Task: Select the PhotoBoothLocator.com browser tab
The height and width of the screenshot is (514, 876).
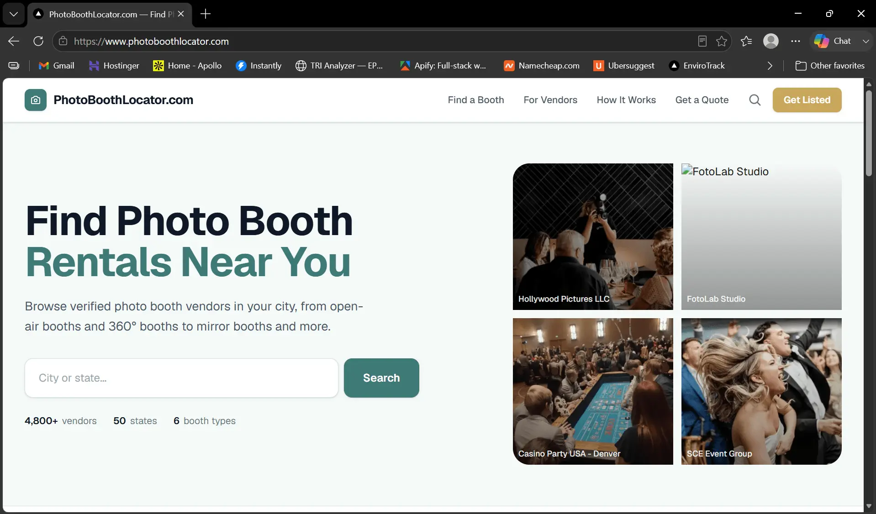Action: point(110,14)
